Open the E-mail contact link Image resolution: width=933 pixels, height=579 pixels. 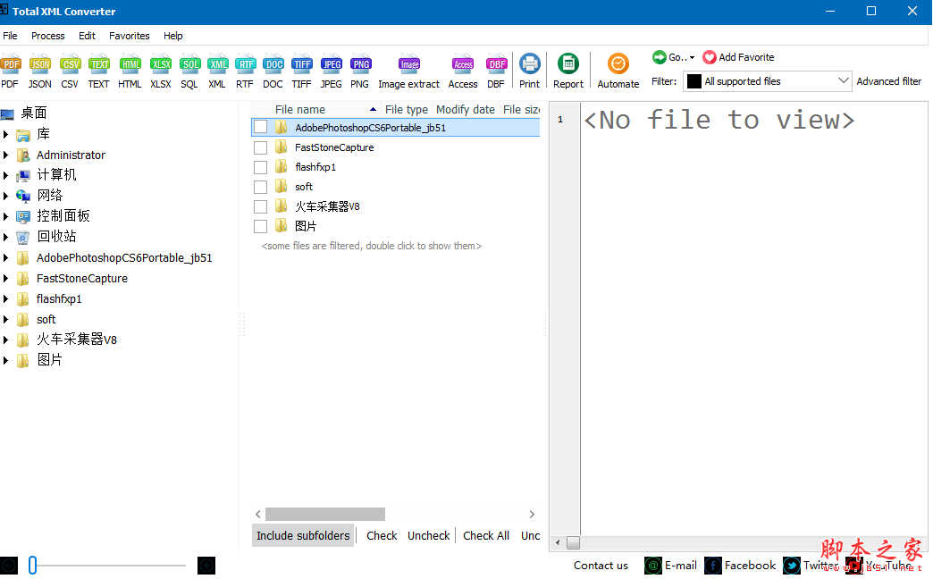[x=671, y=566]
